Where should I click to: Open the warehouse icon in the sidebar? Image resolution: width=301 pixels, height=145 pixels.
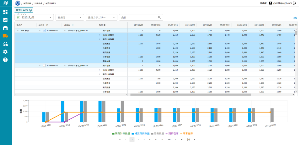5,28
